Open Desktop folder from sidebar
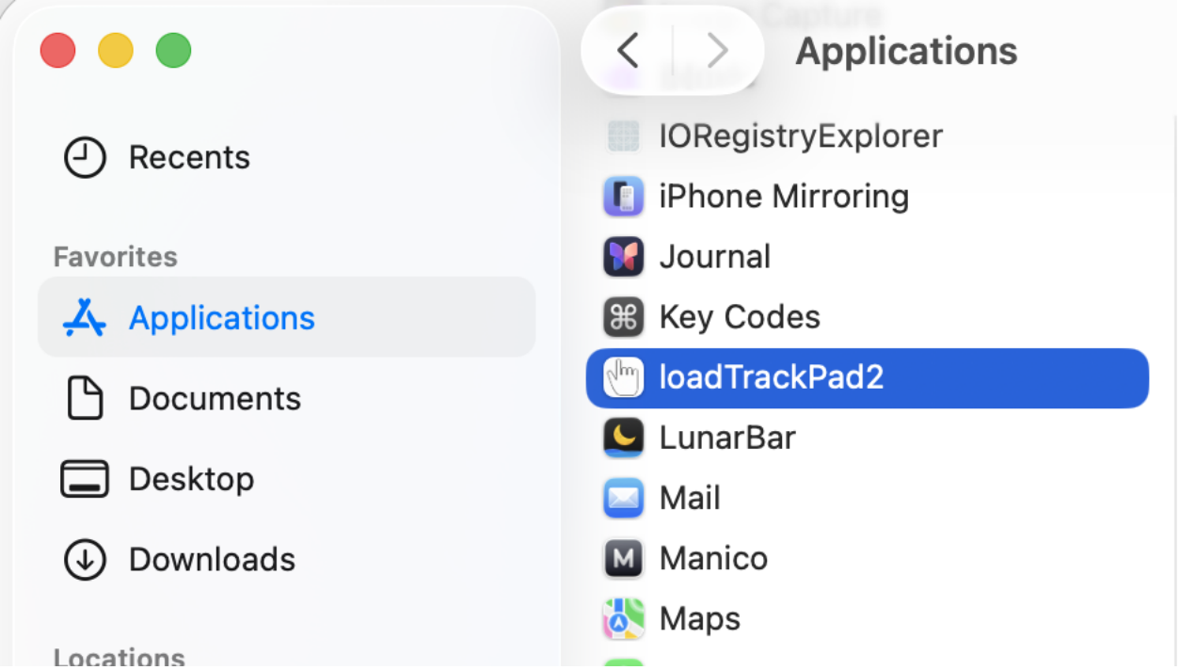Viewport: 1180px width, 670px height. (x=286, y=479)
